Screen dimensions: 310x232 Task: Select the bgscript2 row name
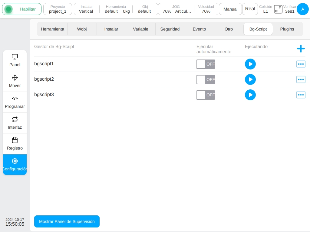tap(44, 79)
